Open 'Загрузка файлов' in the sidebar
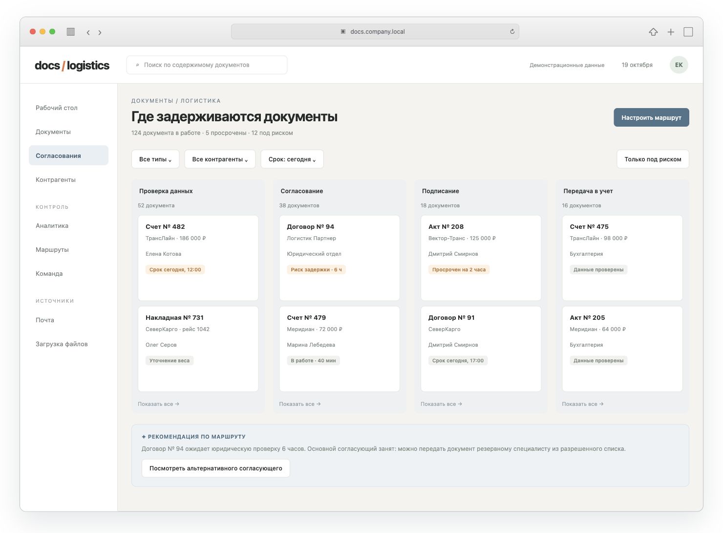Viewport: 723px width, 533px height. [x=68, y=344]
